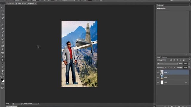Open the status bar info arrow menu
Image resolution: width=191 pixels, height=107 pixels.
pyautogui.click(x=38, y=104)
